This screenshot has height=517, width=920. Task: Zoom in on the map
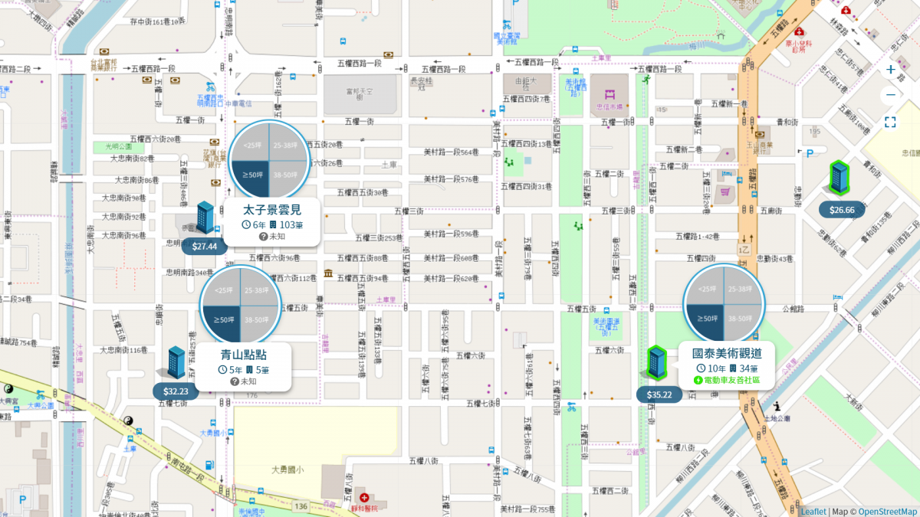tap(890, 70)
